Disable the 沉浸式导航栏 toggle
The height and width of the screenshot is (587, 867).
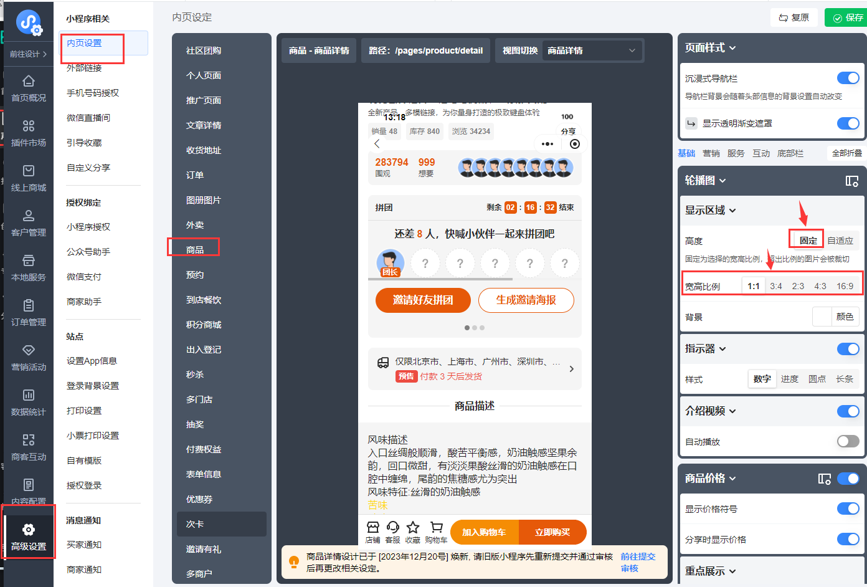[848, 78]
